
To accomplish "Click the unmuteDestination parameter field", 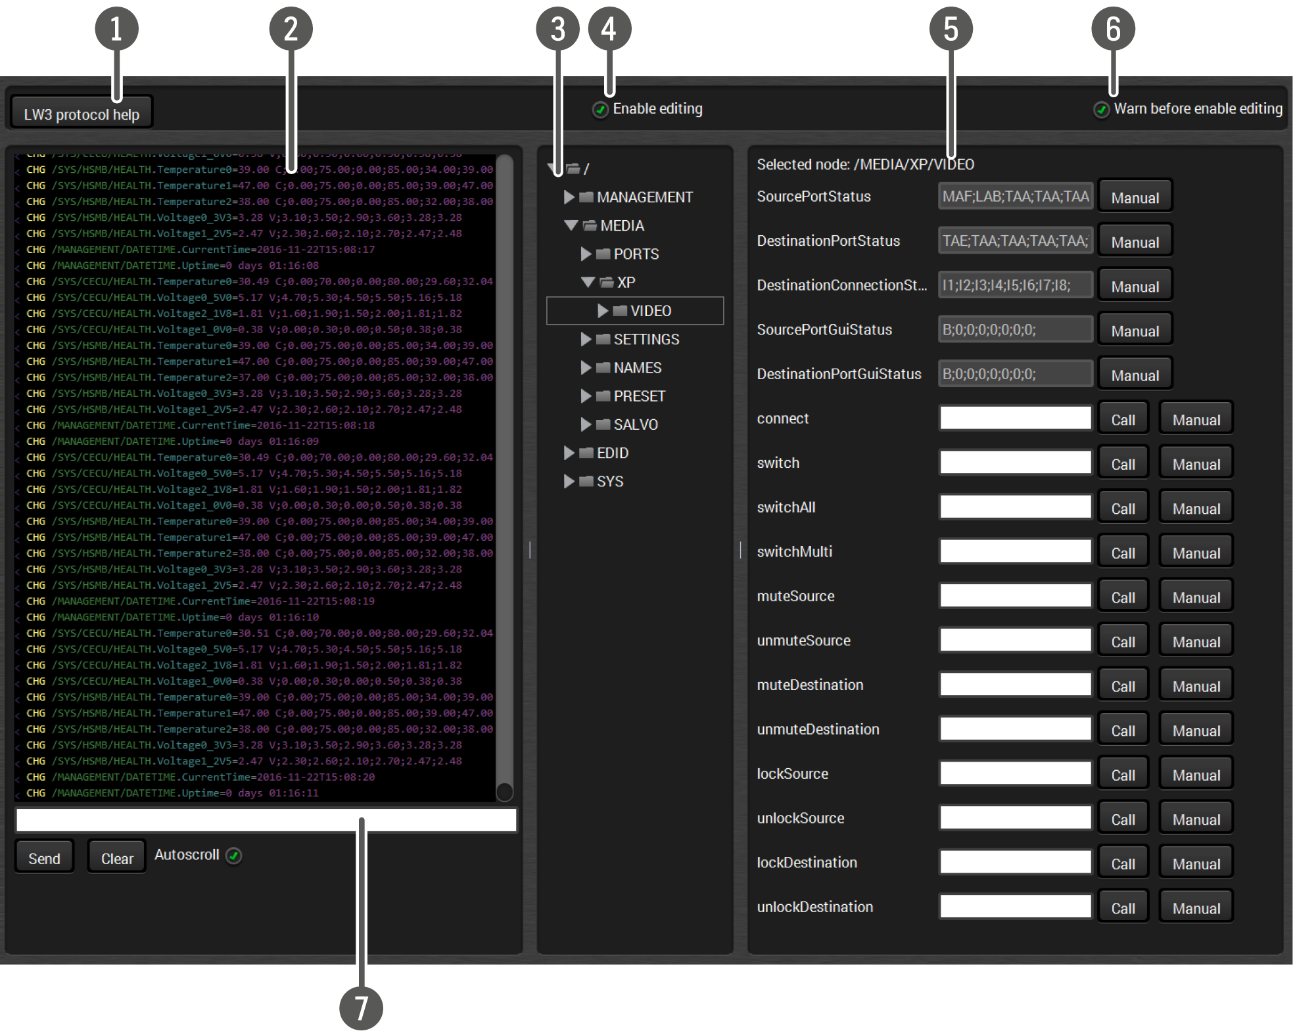I will click(1016, 729).
